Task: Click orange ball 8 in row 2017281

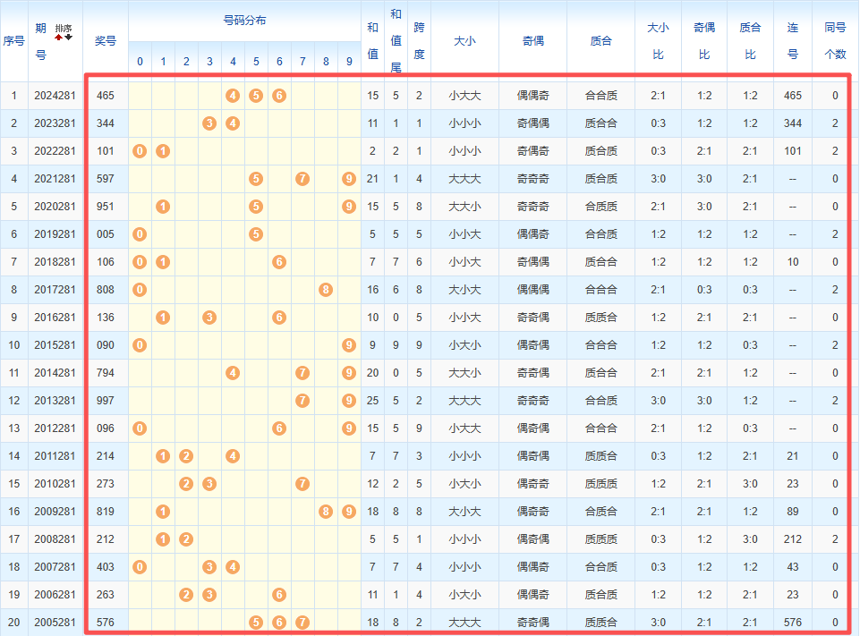Action: click(x=326, y=290)
